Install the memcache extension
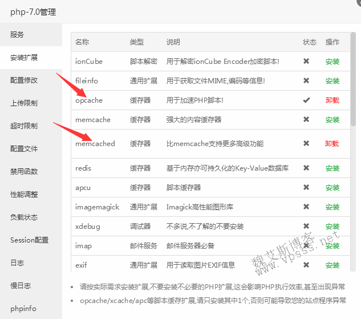Viewport: 361px width, 319px height. click(x=332, y=119)
